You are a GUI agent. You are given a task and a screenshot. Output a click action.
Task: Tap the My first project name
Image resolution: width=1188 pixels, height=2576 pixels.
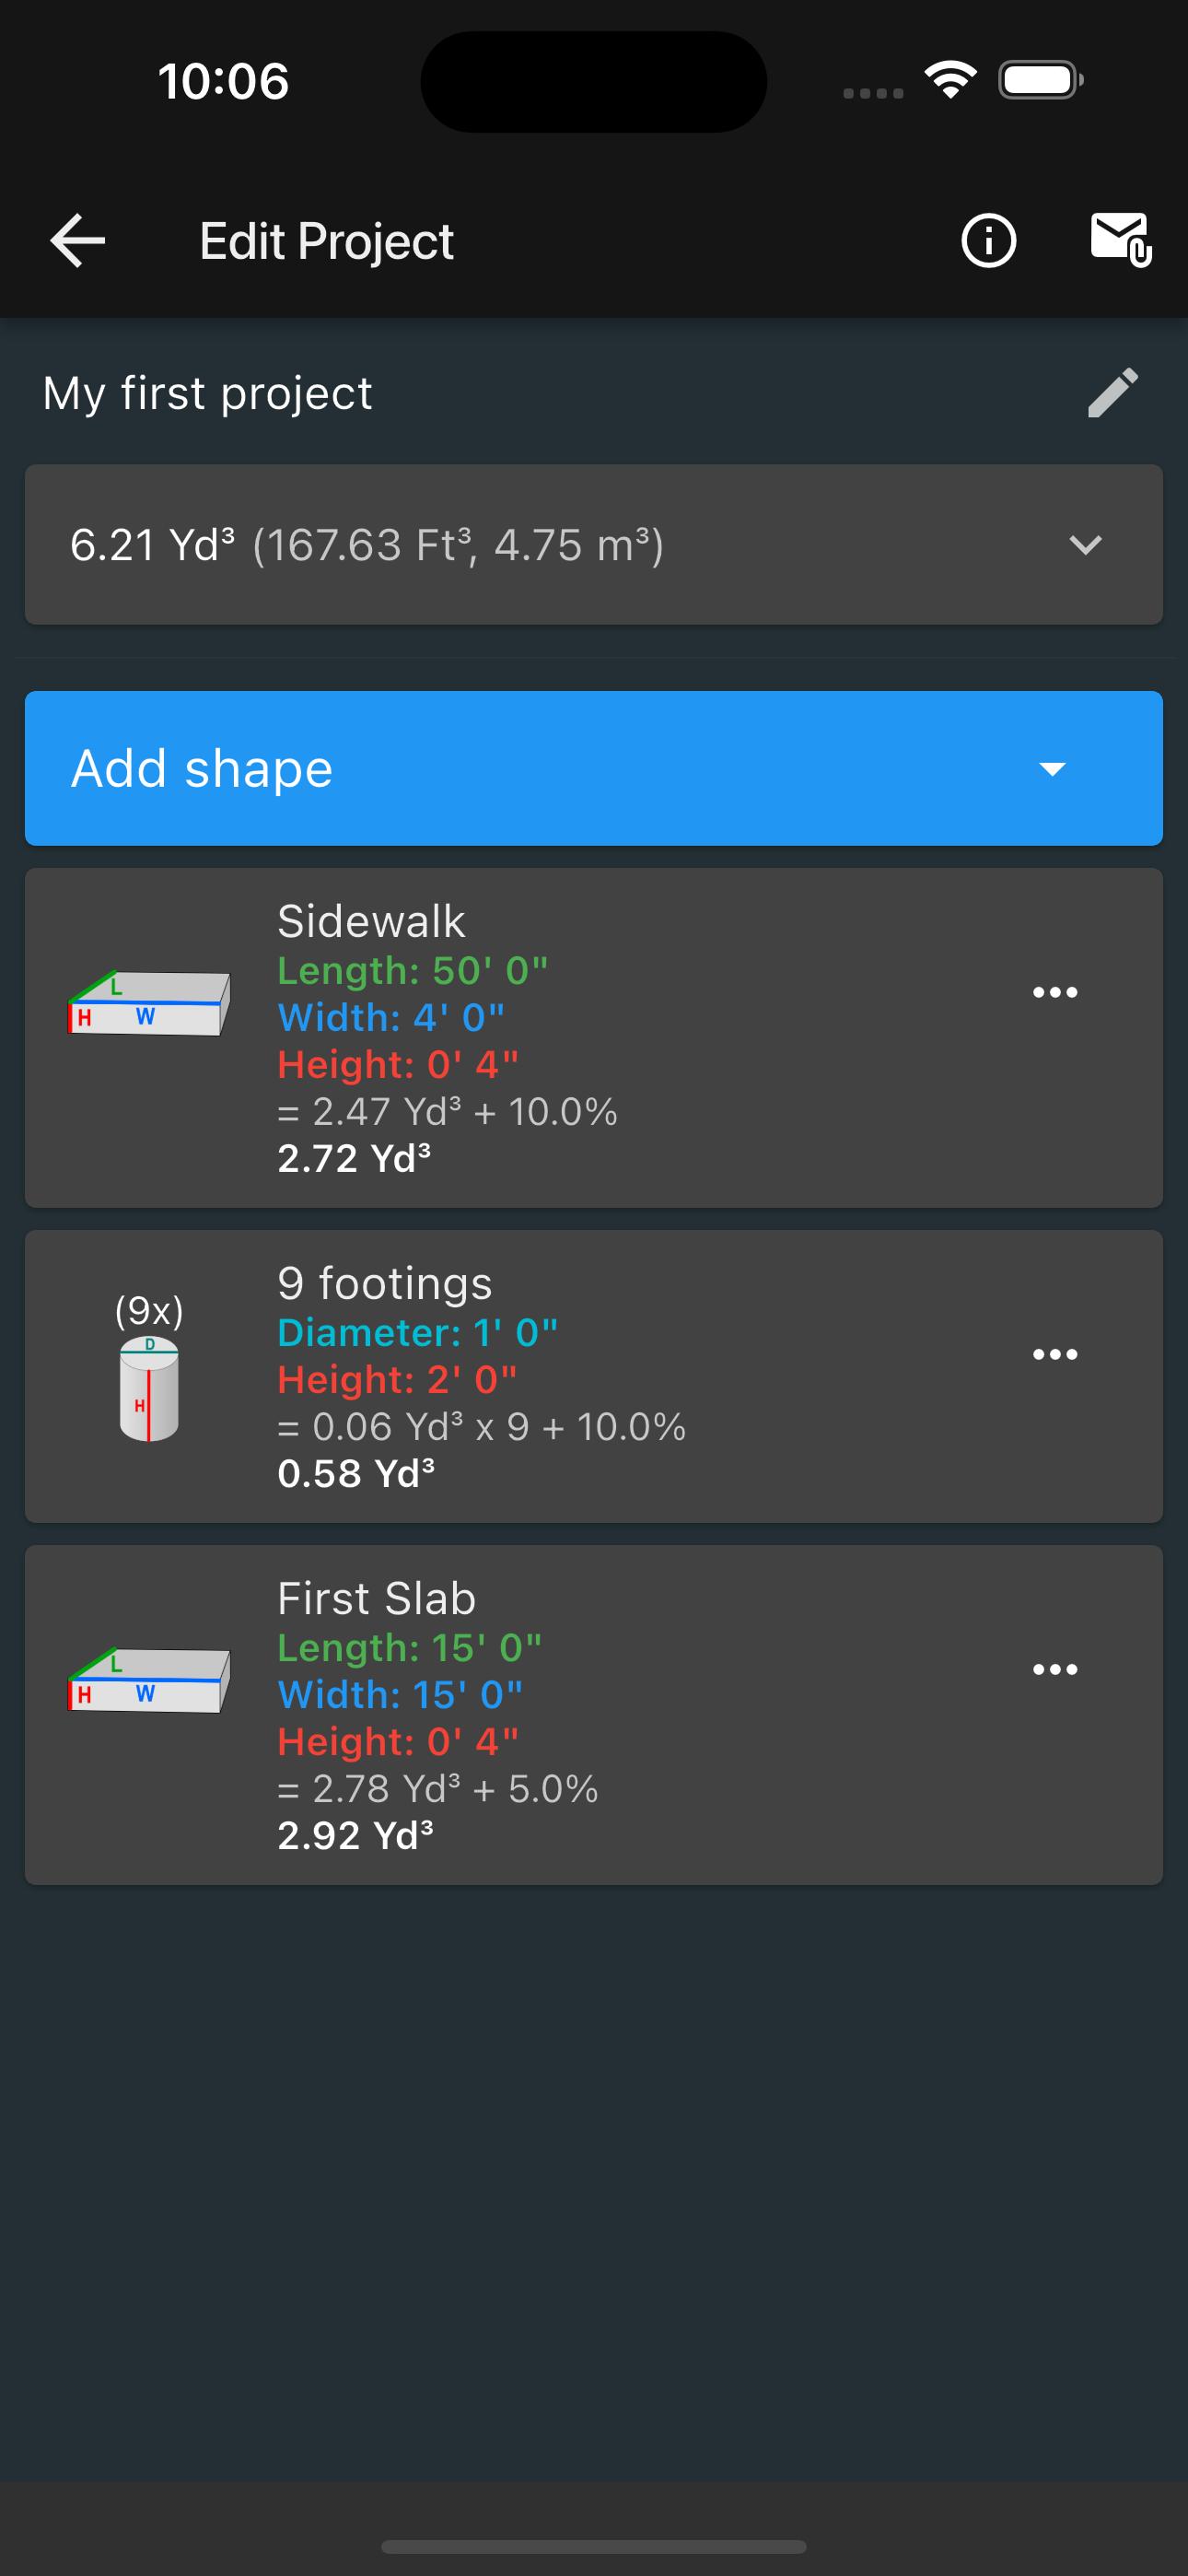click(207, 393)
